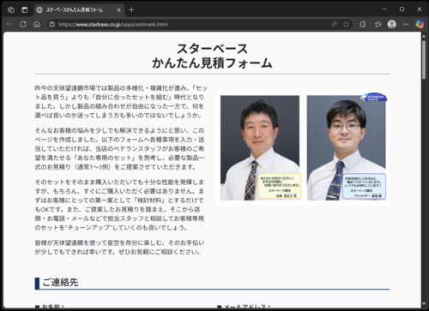Screen dimensions: 429x311
Task: Click the ご連絡先 section heading
Action: click(60, 283)
